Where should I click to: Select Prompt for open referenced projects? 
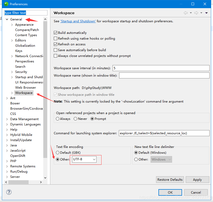(92, 119)
